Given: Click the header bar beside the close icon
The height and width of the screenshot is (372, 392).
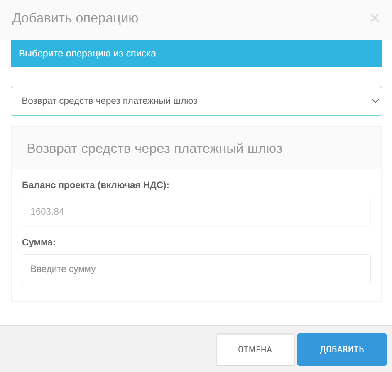Looking at the screenshot, I should tap(250, 19).
